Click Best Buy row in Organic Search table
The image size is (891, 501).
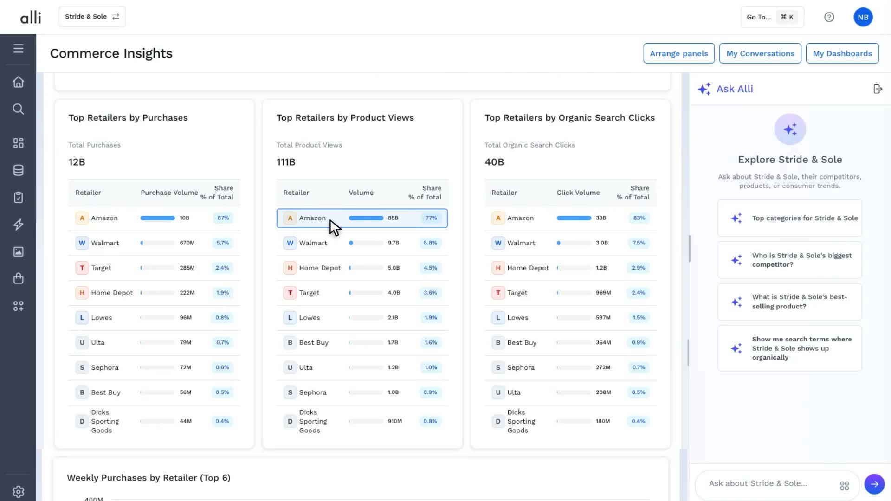coord(570,343)
